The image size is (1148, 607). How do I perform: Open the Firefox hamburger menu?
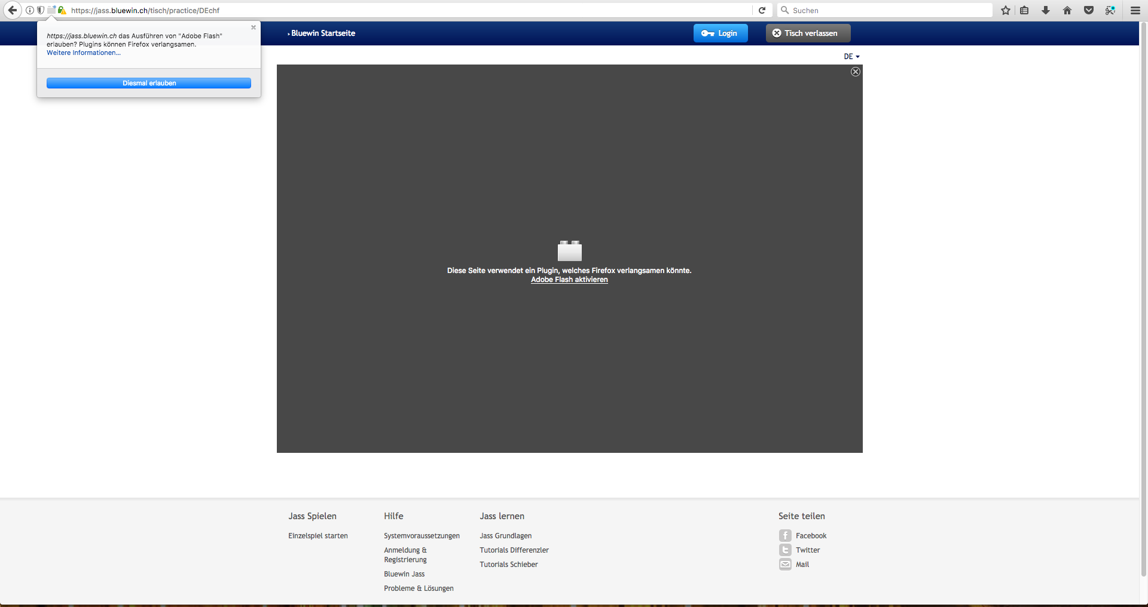click(1135, 10)
